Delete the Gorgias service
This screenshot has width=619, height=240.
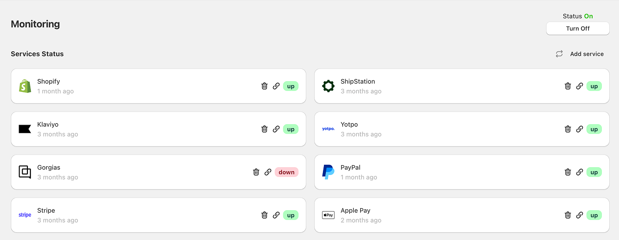(x=256, y=172)
